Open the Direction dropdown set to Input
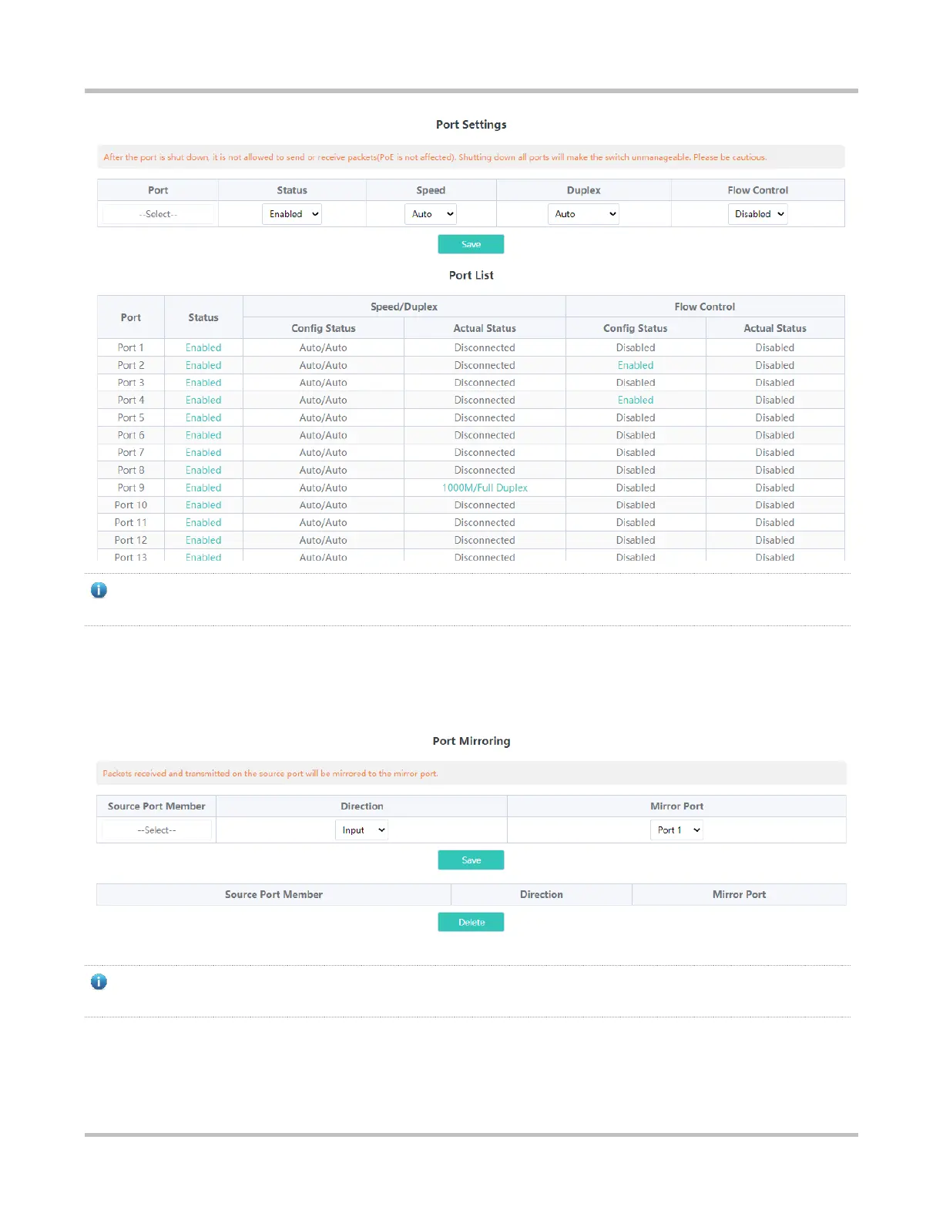Image resolution: width=943 pixels, height=1220 pixels. [361, 830]
